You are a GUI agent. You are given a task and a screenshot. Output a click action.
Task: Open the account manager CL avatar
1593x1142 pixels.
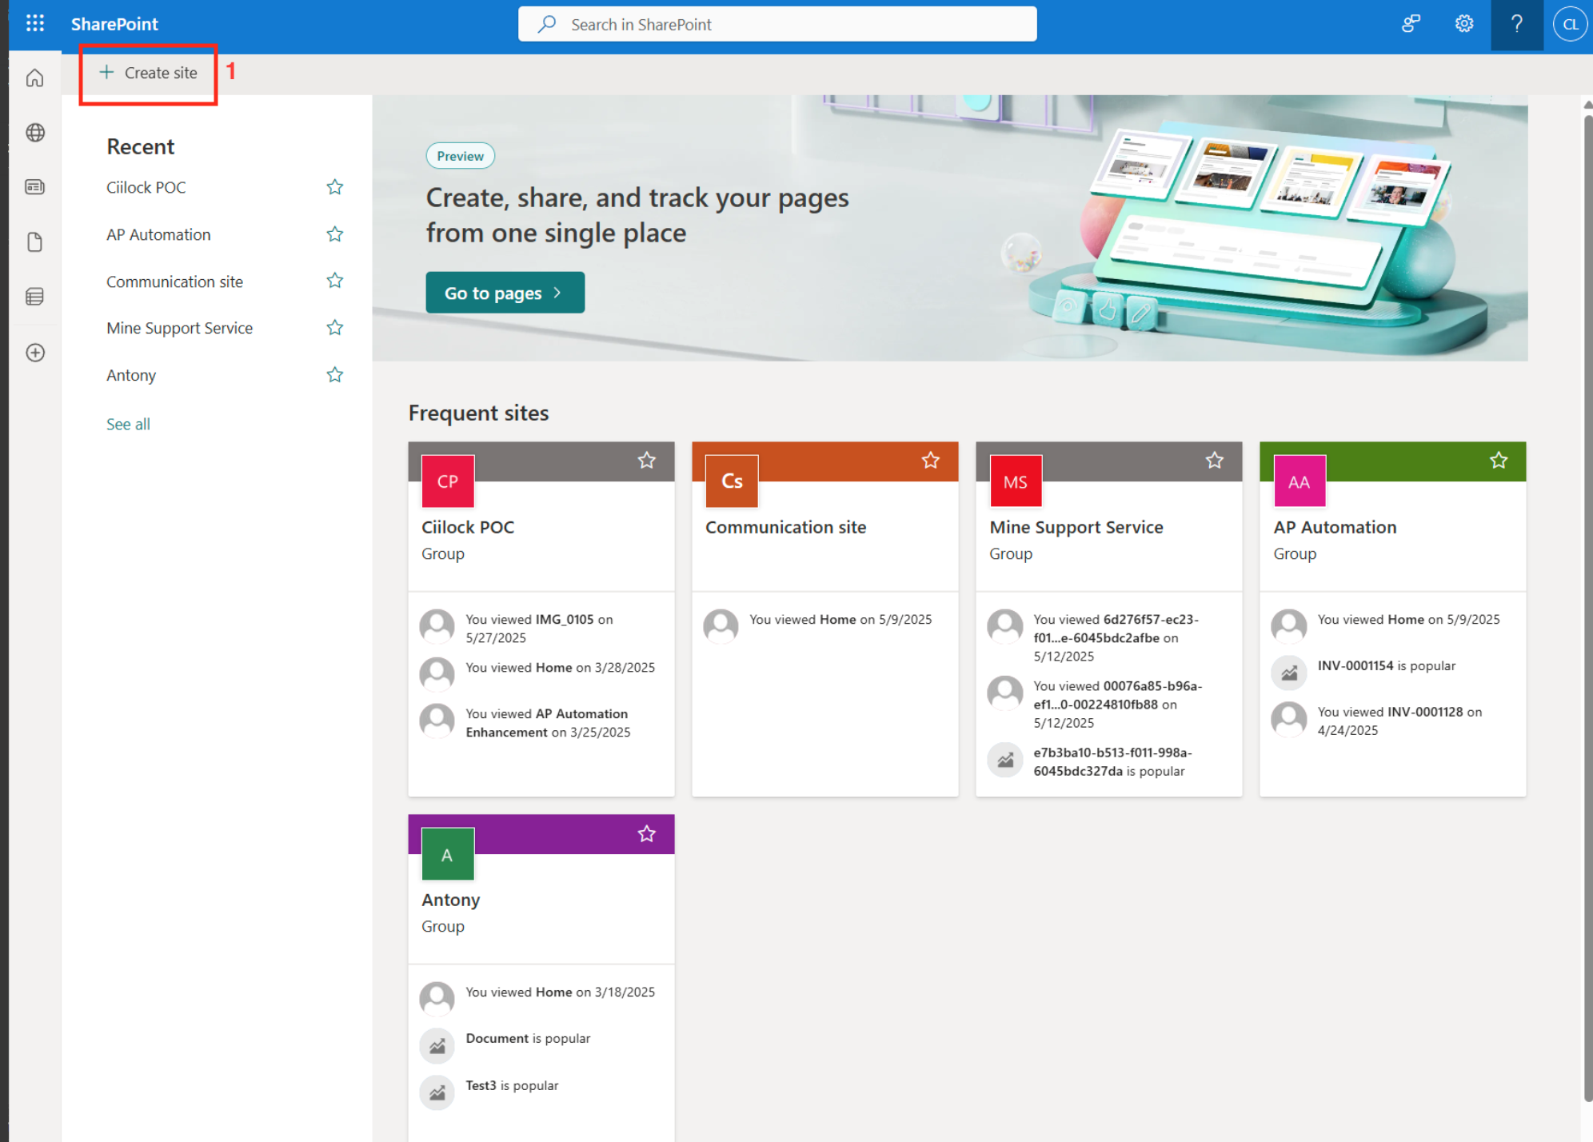click(x=1571, y=24)
